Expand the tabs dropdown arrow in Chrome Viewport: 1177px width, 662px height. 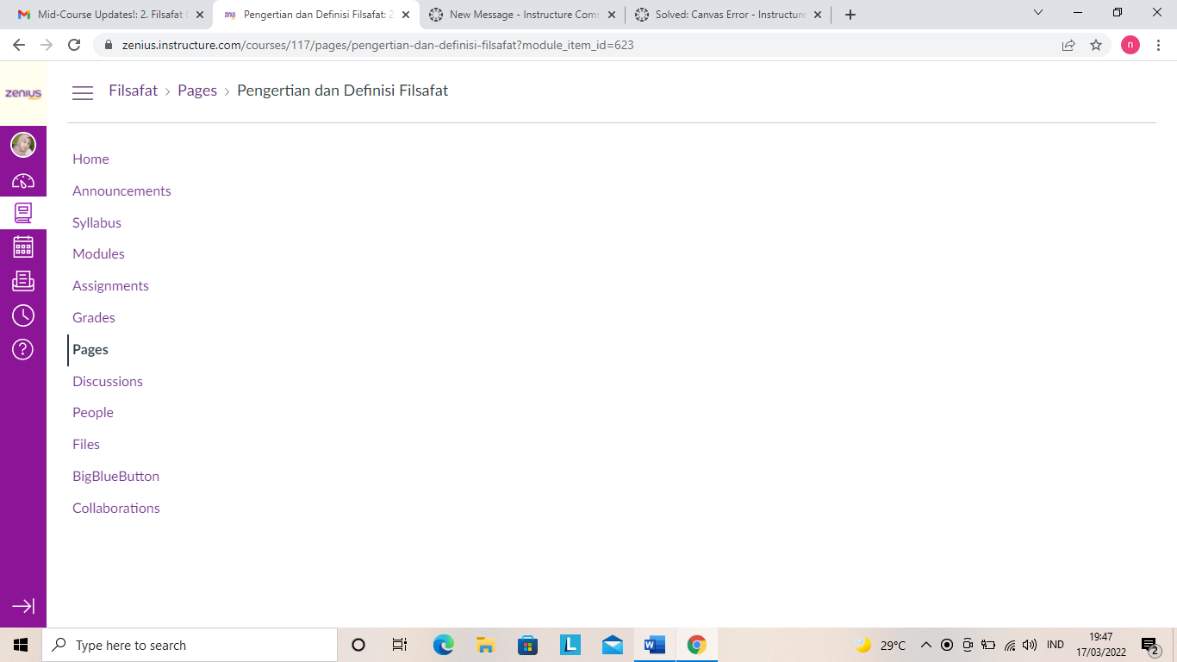pos(1037,14)
